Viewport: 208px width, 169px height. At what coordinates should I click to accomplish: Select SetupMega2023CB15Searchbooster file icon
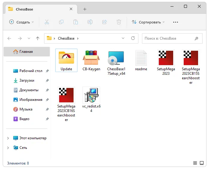click(x=191, y=58)
